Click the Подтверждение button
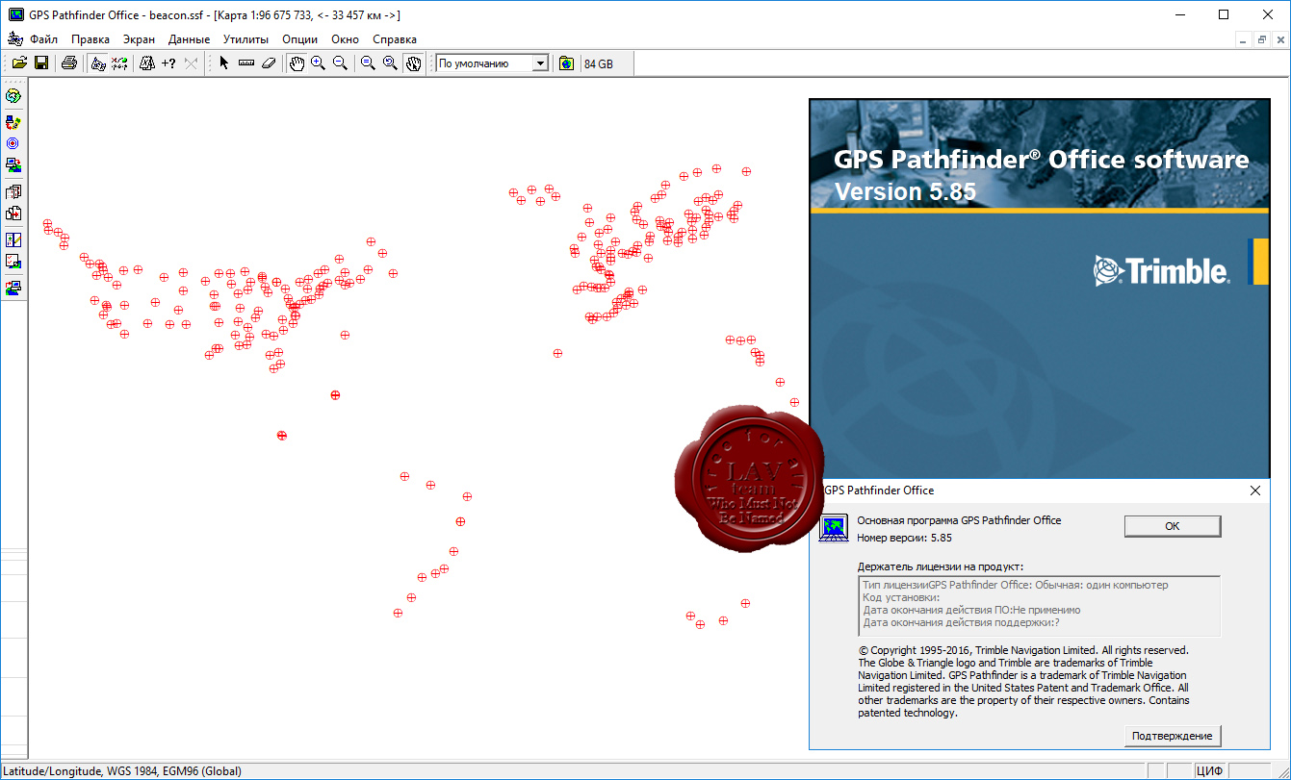This screenshot has width=1291, height=780. 1172,736
